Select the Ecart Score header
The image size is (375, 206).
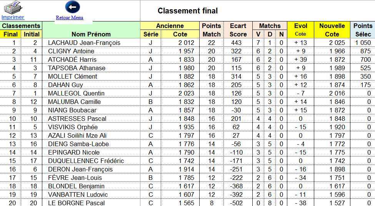pos(238,30)
